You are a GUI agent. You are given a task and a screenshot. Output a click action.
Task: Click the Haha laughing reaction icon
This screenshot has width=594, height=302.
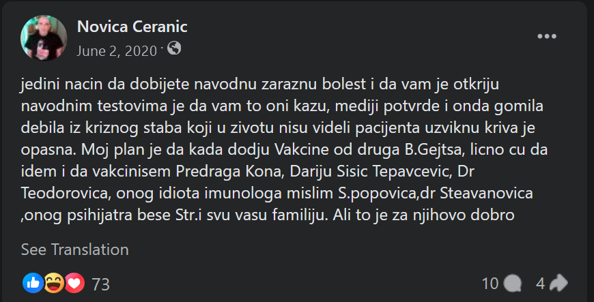(x=53, y=282)
